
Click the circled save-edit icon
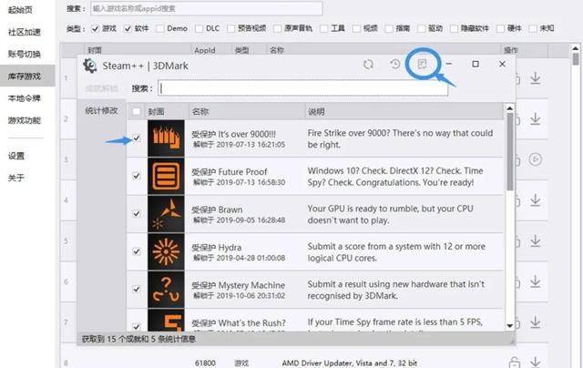pyautogui.click(x=422, y=65)
